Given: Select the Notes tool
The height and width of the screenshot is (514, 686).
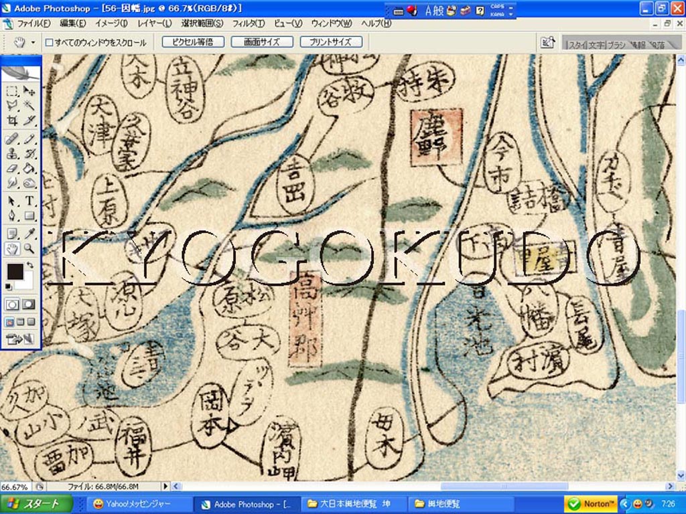Looking at the screenshot, I should coord(12,234).
